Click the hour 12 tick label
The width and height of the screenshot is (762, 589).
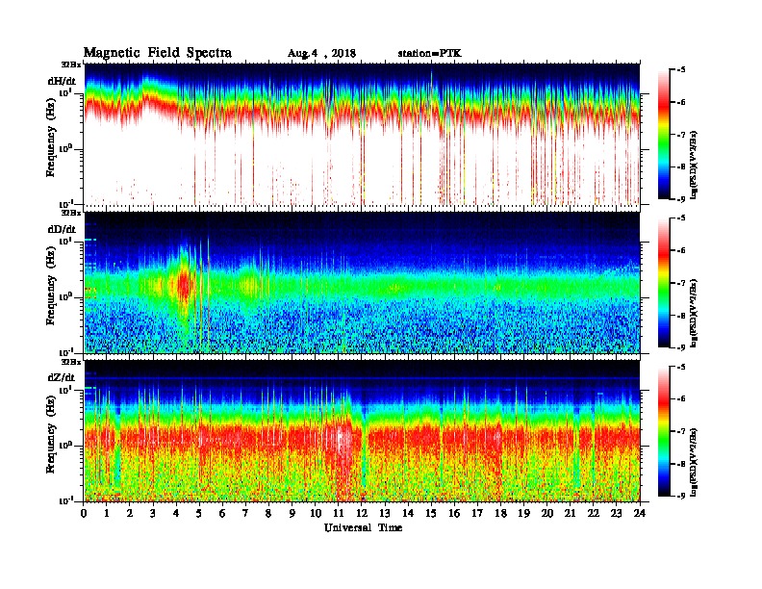362,513
